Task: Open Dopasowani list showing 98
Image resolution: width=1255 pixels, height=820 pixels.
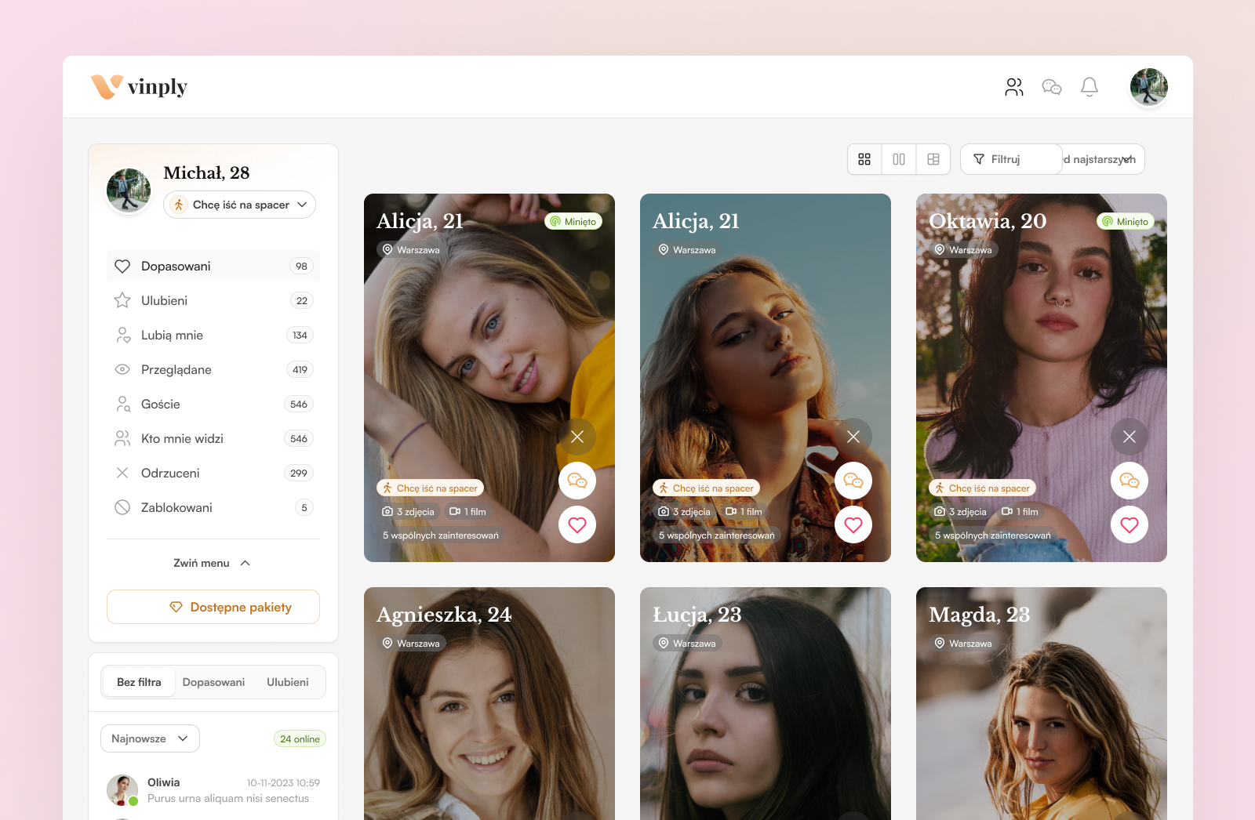Action: 213,267
